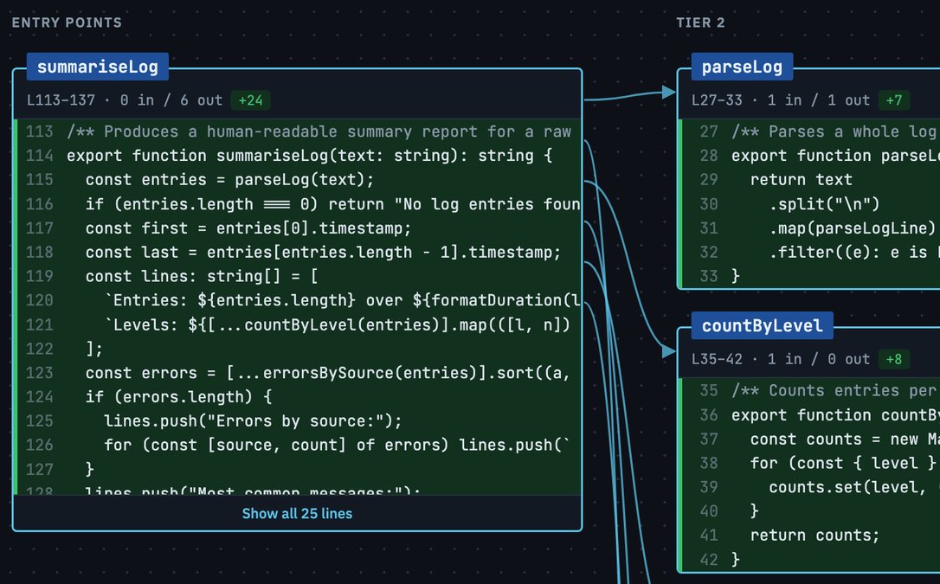940x584 pixels.
Task: Click the TIER 2 column heading
Action: tap(700, 22)
